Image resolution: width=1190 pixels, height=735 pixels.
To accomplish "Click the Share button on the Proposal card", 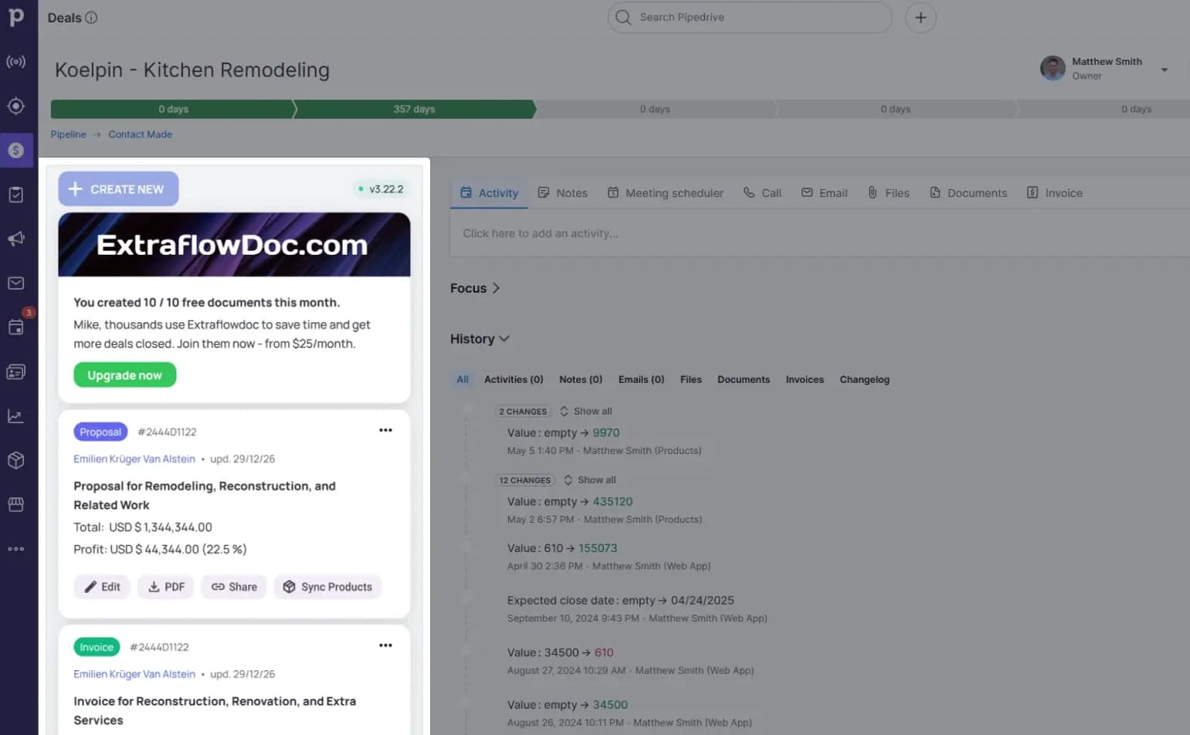I will pyautogui.click(x=234, y=587).
